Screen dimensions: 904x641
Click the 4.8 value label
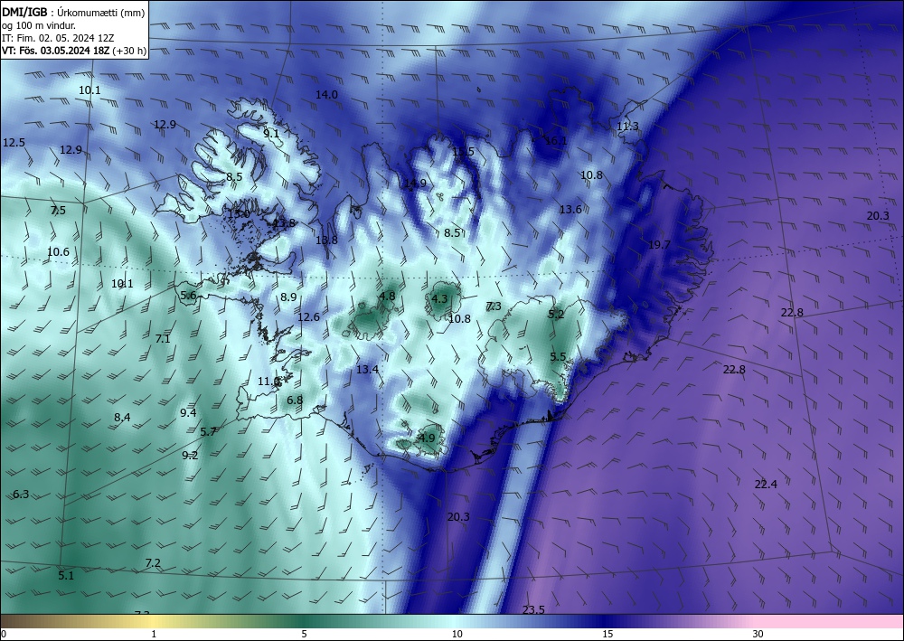(387, 297)
